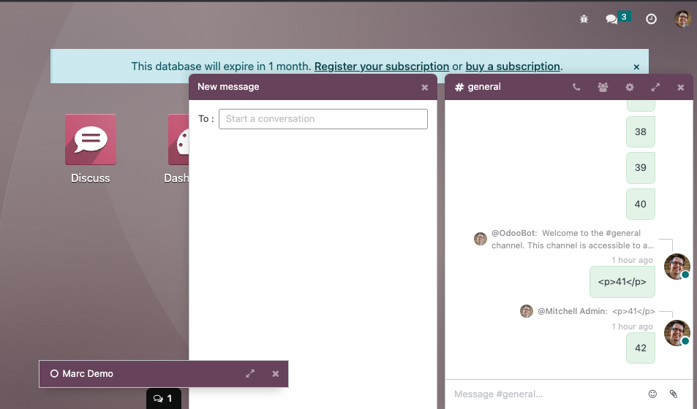Expand #general chat to full Discuss

(x=655, y=87)
